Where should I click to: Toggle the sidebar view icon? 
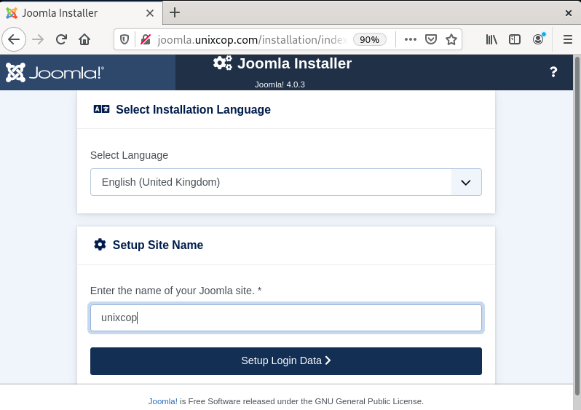515,39
